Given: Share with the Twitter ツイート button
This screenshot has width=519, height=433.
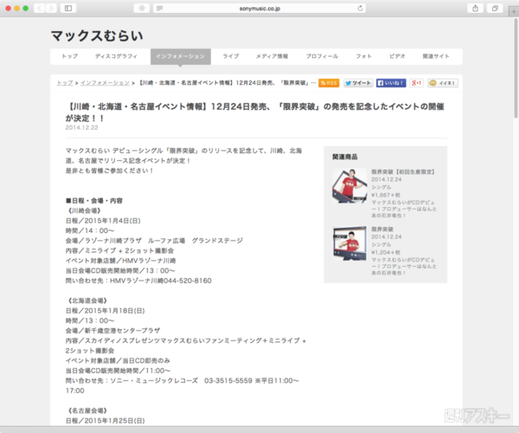Looking at the screenshot, I should point(358,83).
